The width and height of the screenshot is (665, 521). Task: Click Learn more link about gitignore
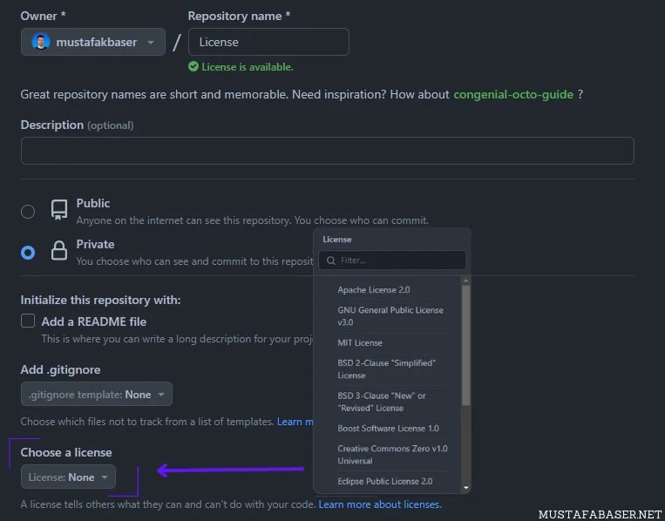295,422
